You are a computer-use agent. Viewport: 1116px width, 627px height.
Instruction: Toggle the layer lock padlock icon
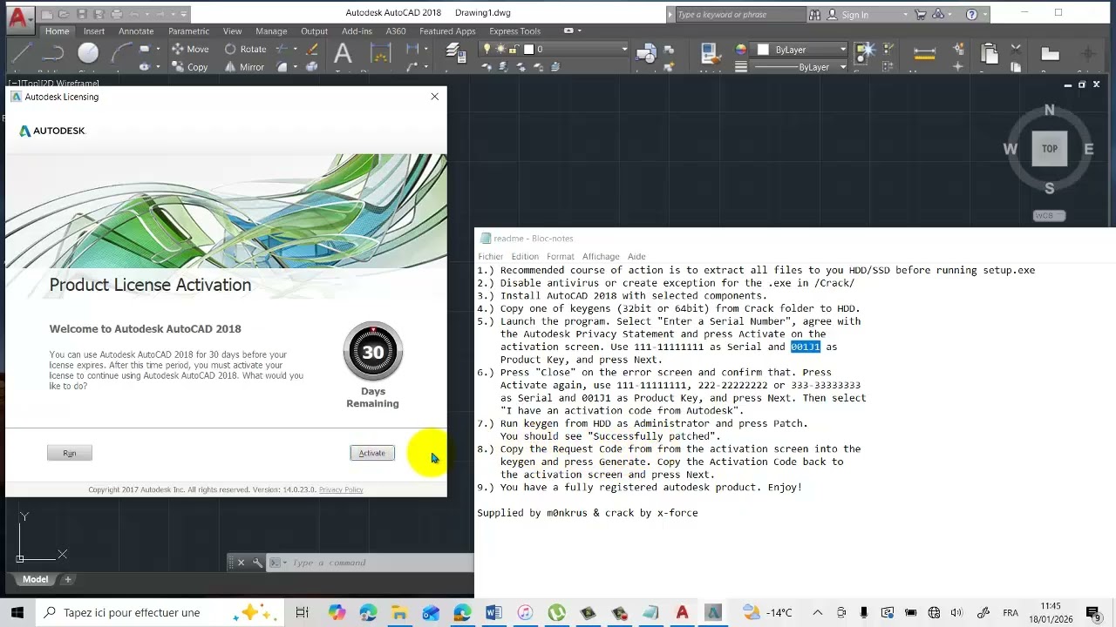(514, 50)
